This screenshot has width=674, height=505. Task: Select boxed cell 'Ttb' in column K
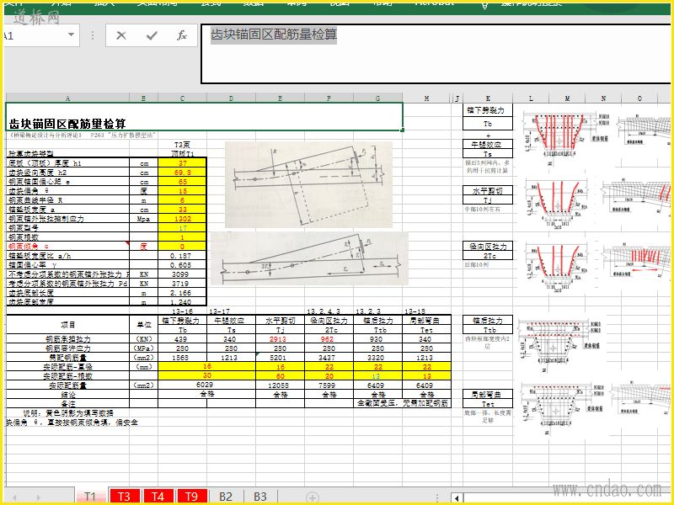coord(488,330)
